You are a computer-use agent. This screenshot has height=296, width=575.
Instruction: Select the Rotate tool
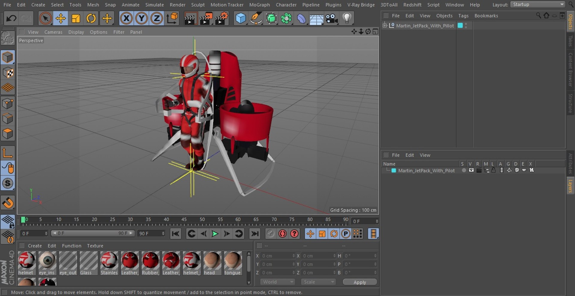coord(91,19)
